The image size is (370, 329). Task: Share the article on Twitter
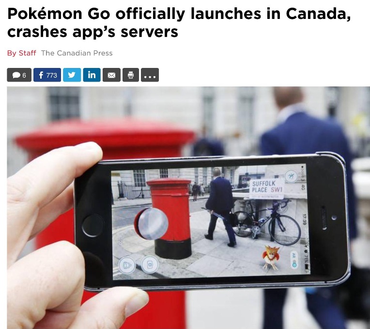pos(72,75)
